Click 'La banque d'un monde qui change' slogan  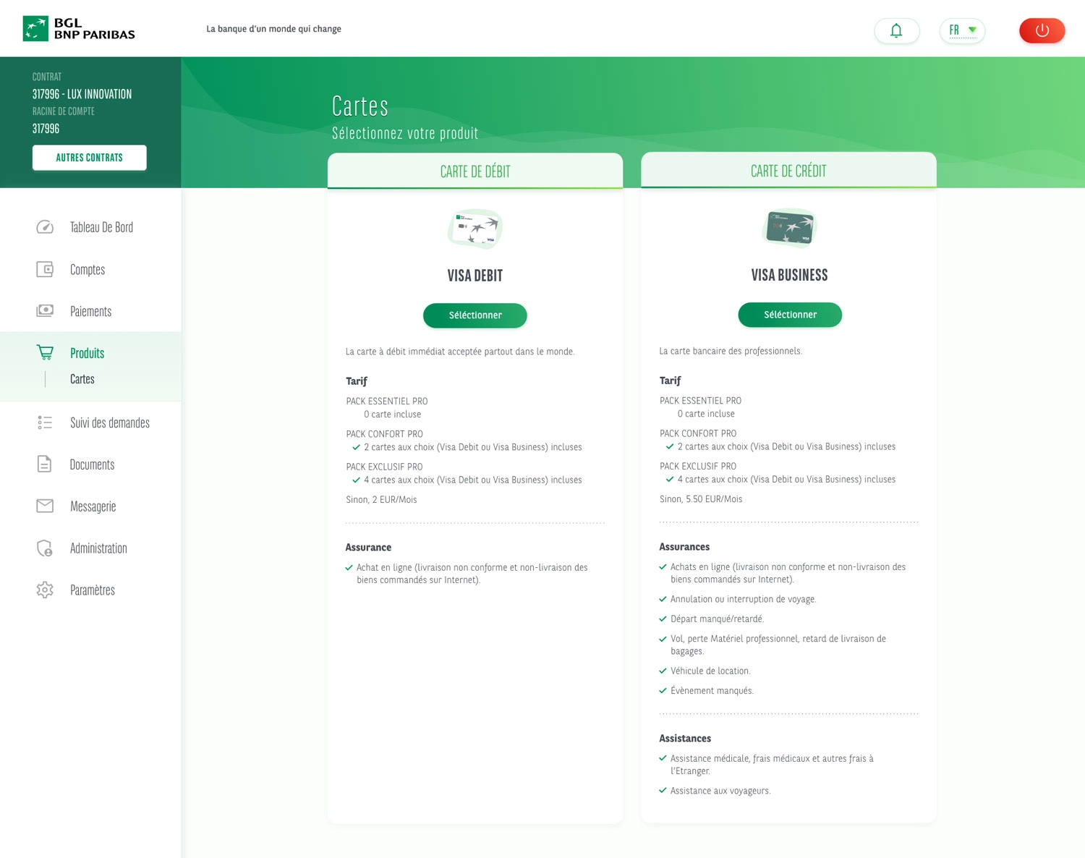pyautogui.click(x=273, y=29)
